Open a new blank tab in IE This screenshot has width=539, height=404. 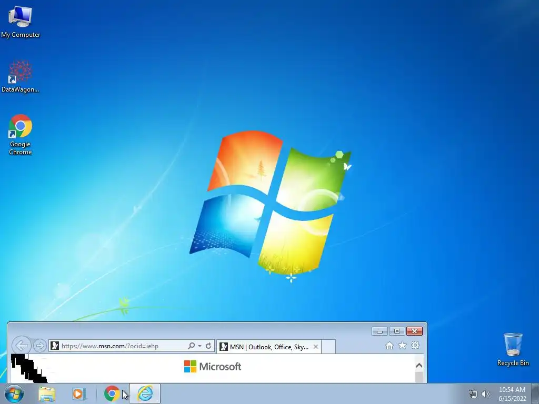tap(328, 347)
